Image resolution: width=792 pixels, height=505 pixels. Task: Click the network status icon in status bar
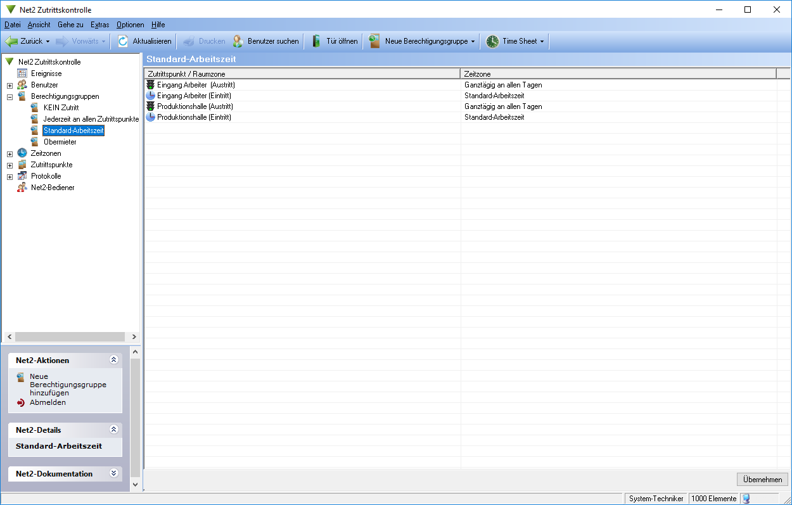click(746, 499)
